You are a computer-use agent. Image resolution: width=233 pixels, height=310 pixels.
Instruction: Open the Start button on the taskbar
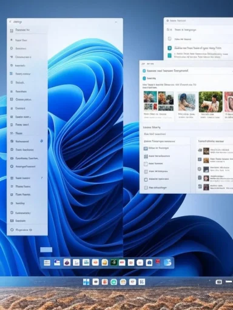(86, 282)
